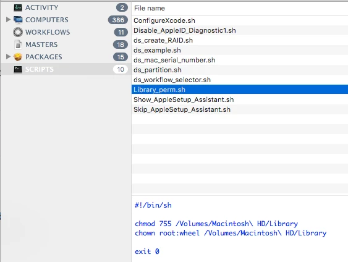
Task: Click the Scripts terminal icon
Action: 18,69
